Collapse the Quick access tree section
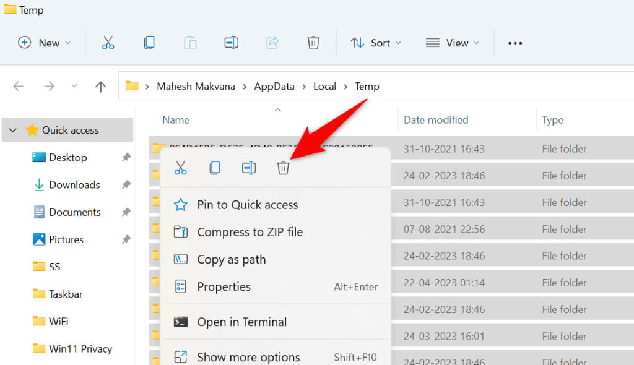 coord(12,131)
